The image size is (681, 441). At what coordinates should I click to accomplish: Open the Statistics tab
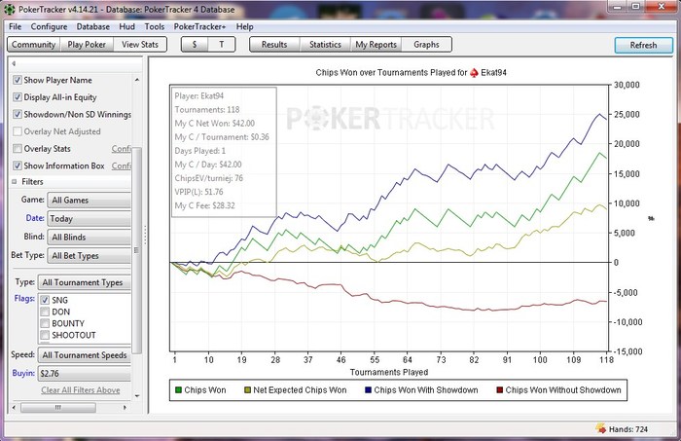point(325,45)
